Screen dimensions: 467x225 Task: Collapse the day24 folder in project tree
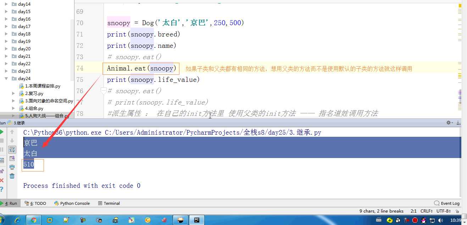coord(6,79)
